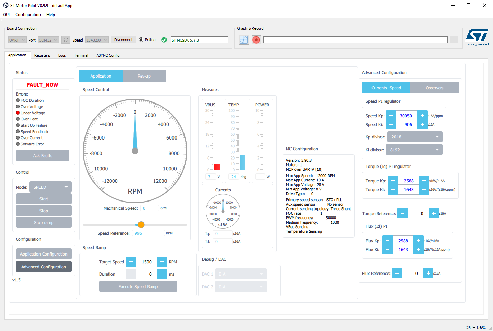
Task: Decrease Target Speed with minus button
Action: tap(131, 262)
